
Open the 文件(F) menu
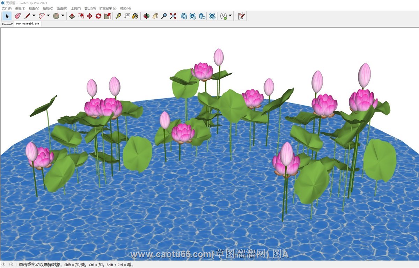tap(7, 8)
